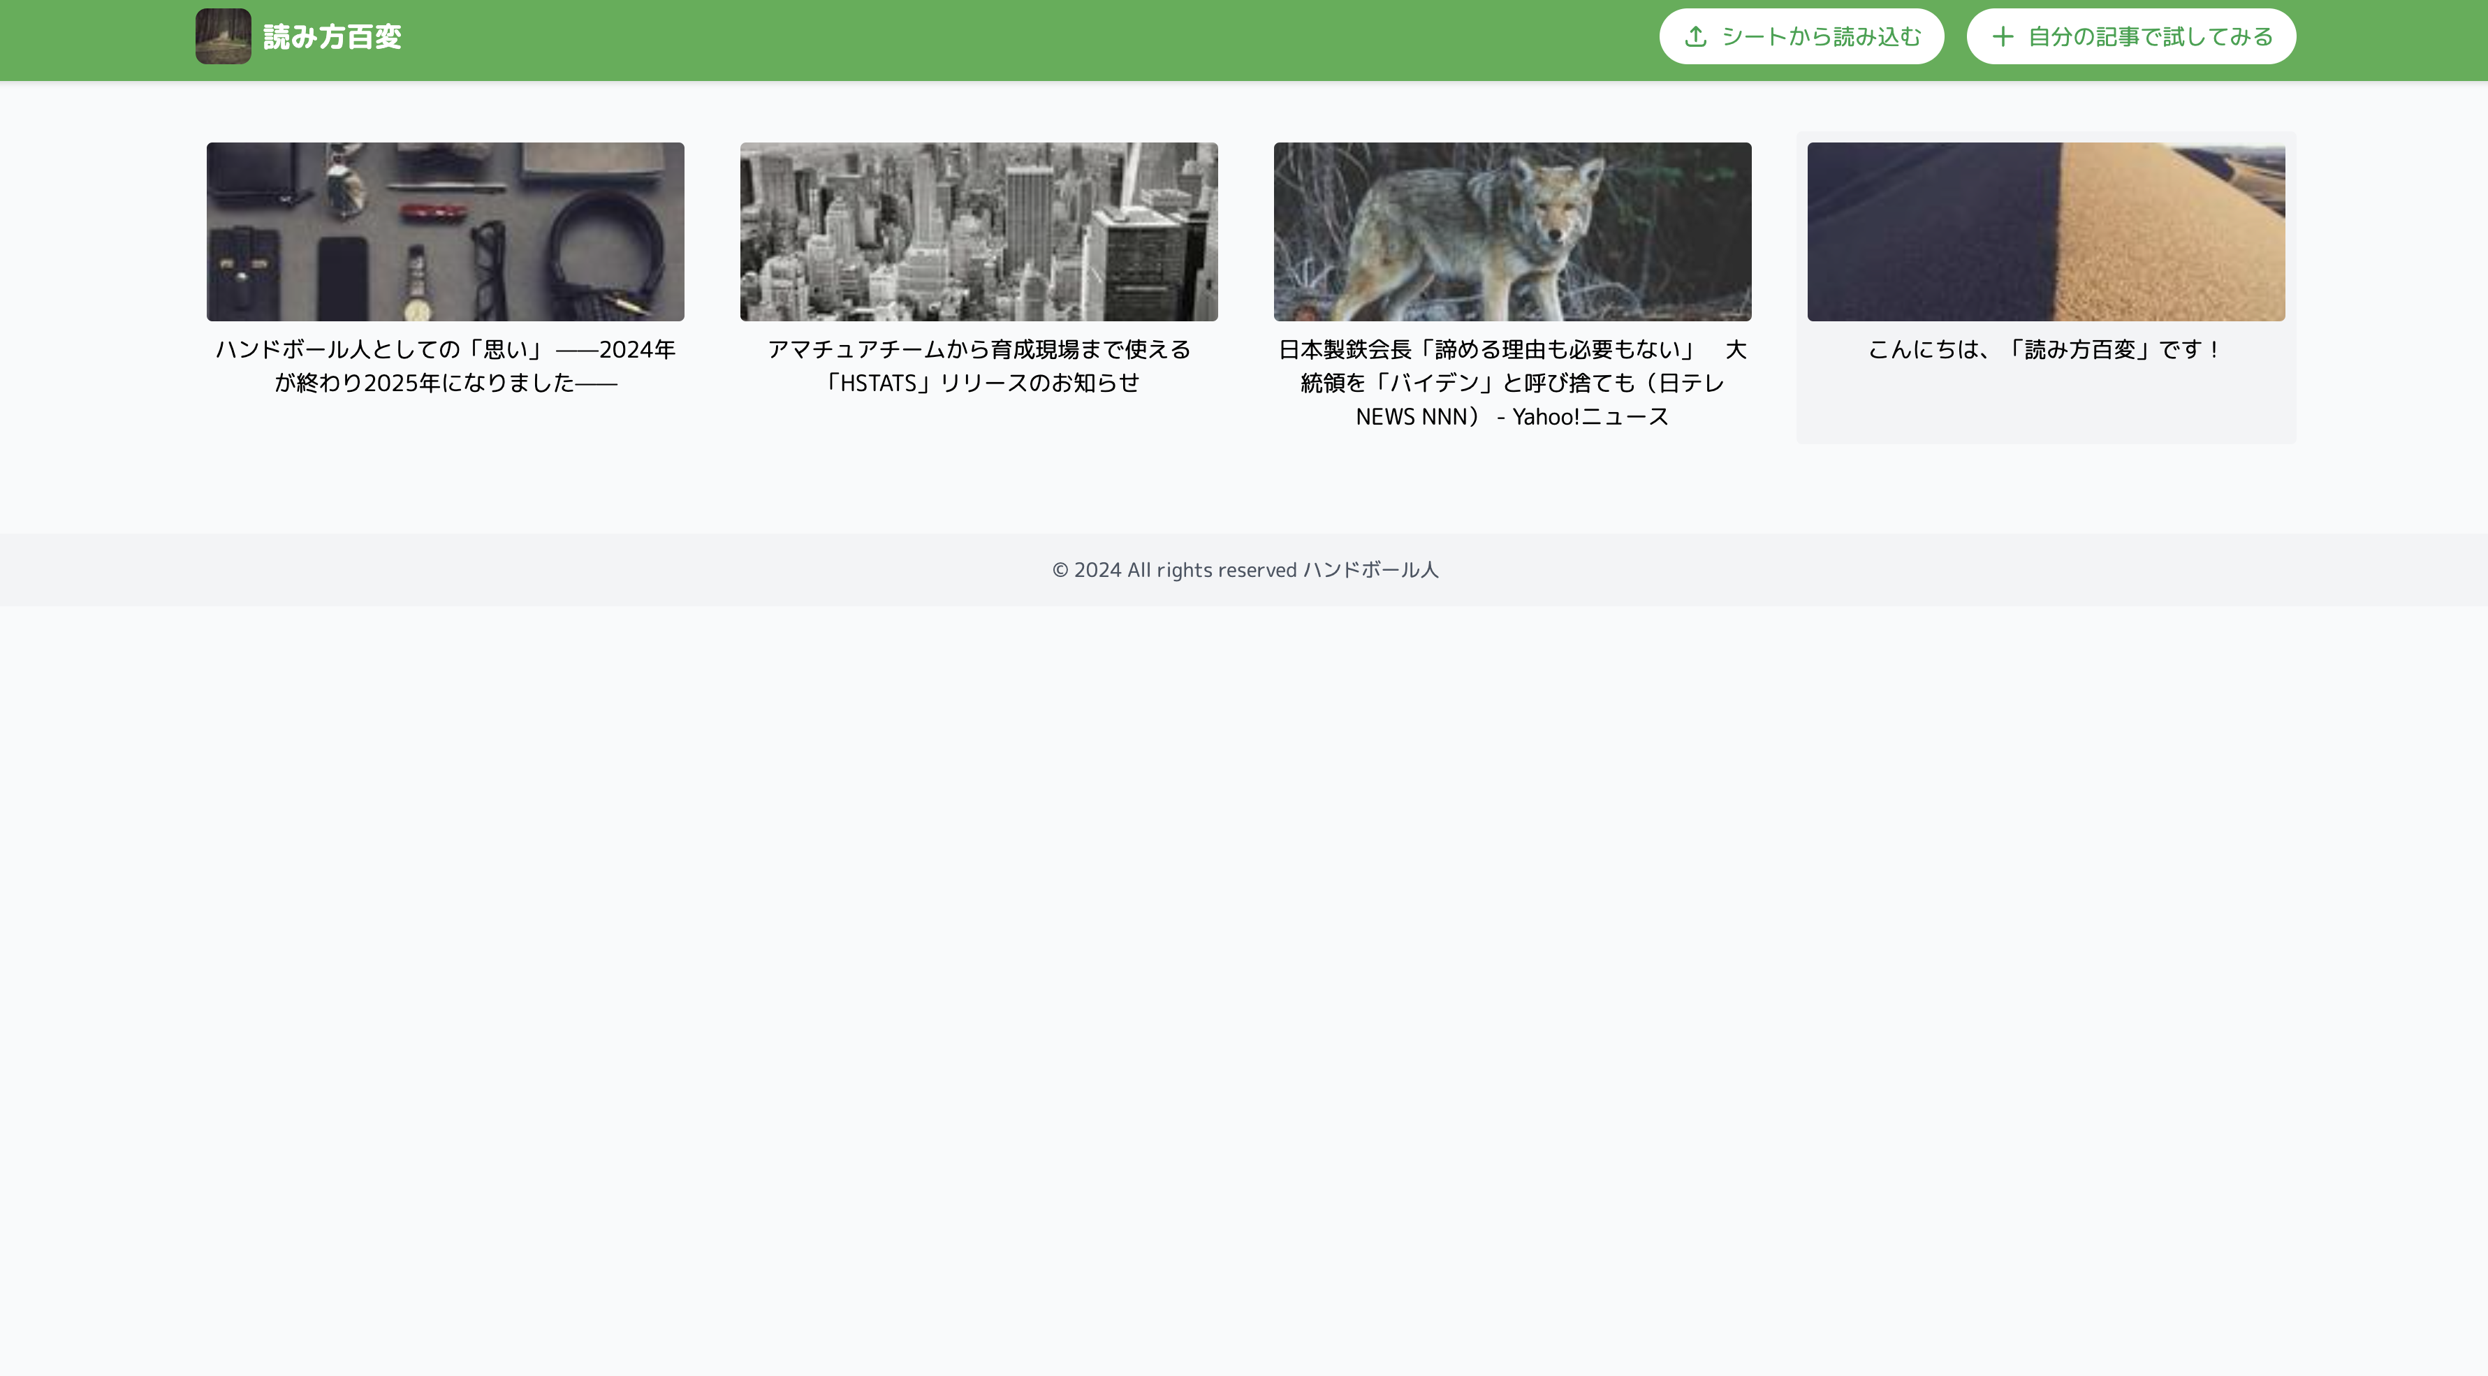Click the 2024年が終わり2025年 title line
This screenshot has height=1376, width=2488.
tap(445, 383)
